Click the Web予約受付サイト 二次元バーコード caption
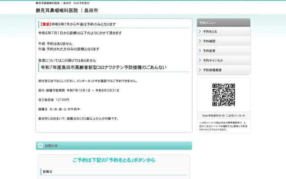The image size is (286, 179). [223, 115]
